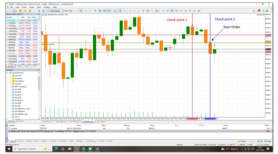This screenshot has width=278, height=154.
Task: Draw a vertical line tool
Action: [x=130, y=11]
